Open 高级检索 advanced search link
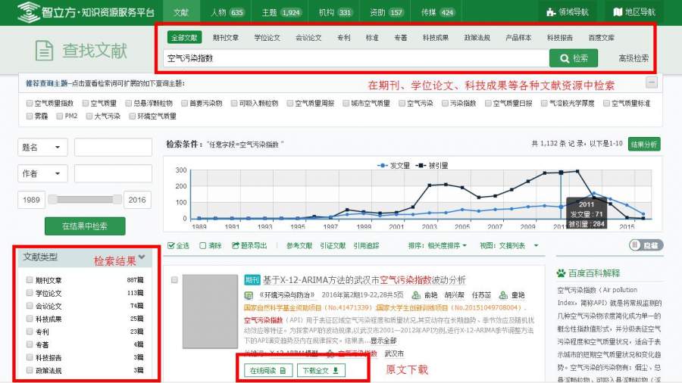 634,58
